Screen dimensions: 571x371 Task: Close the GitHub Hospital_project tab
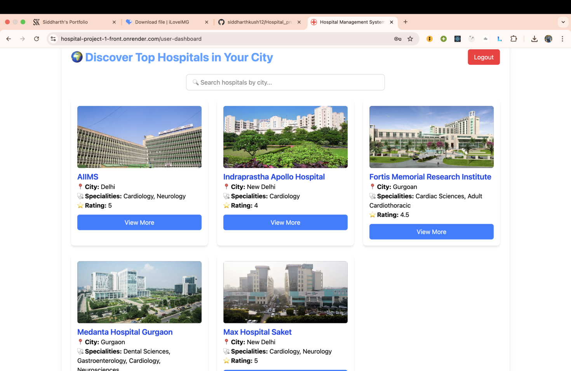(x=299, y=22)
